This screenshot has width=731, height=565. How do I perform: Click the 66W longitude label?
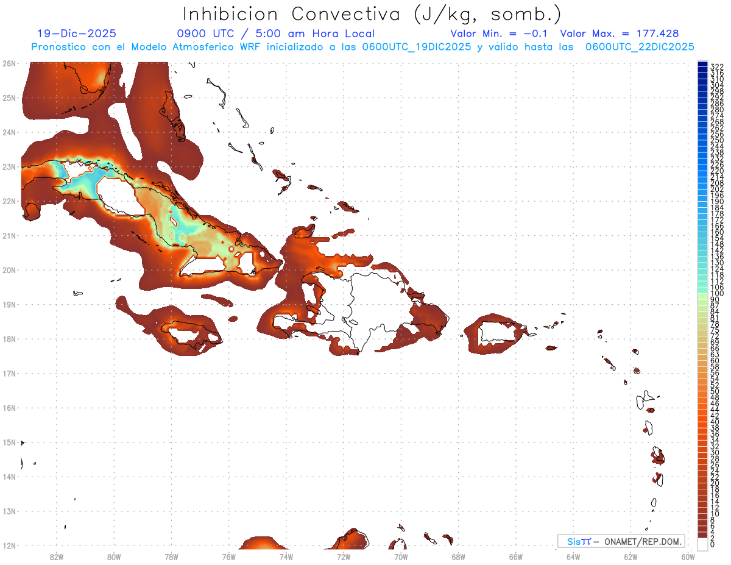pyautogui.click(x=516, y=556)
